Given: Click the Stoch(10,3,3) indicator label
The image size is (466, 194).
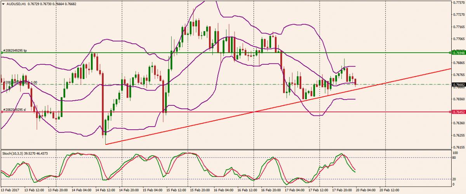Looking at the screenshot, I should pyautogui.click(x=13, y=153).
